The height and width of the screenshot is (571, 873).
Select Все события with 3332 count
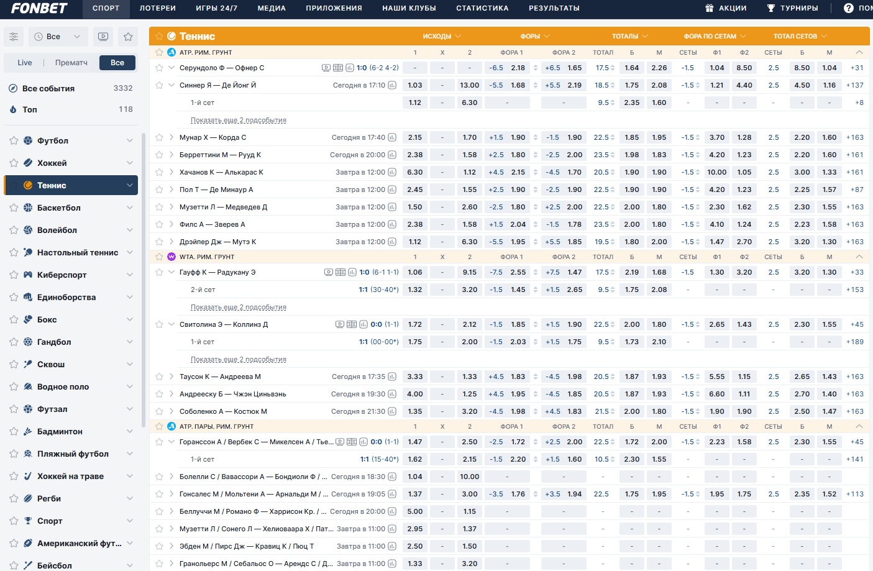click(71, 88)
